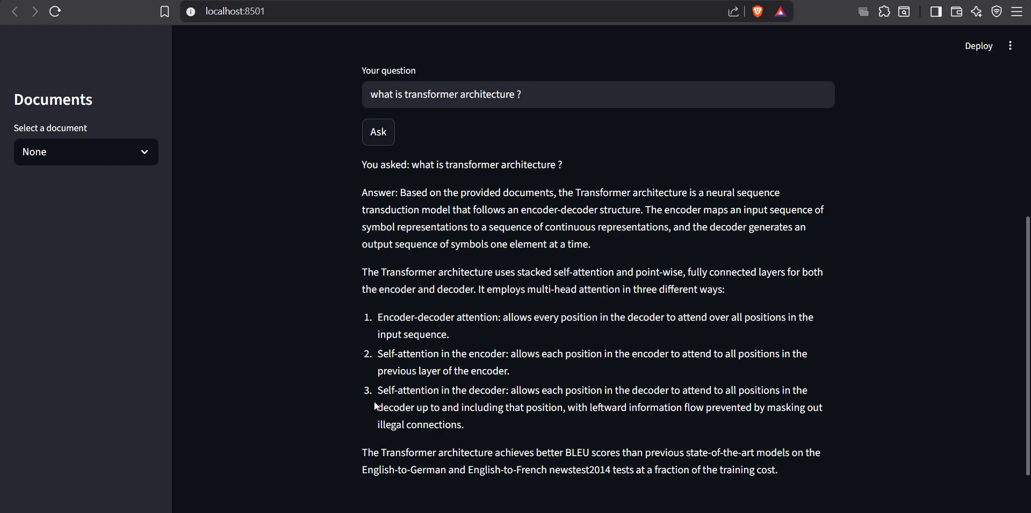Click the site information icon

(191, 12)
